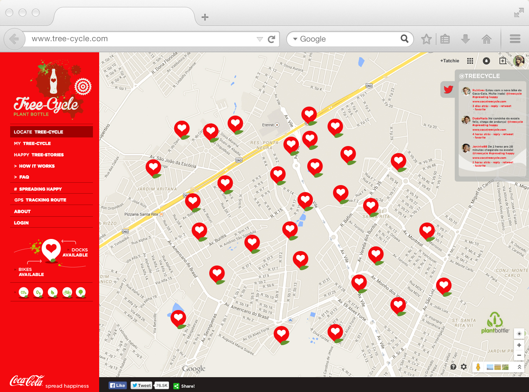This screenshot has height=392, width=529.
Task: Open the browser hamburger menu
Action: coord(515,39)
